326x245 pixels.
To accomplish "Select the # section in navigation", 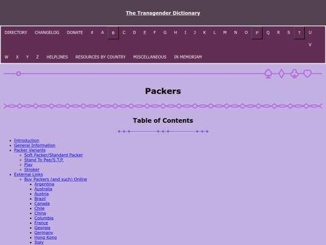I will (x=92, y=33).
